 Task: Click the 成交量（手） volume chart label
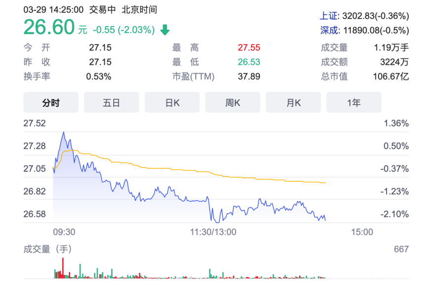(x=48, y=249)
